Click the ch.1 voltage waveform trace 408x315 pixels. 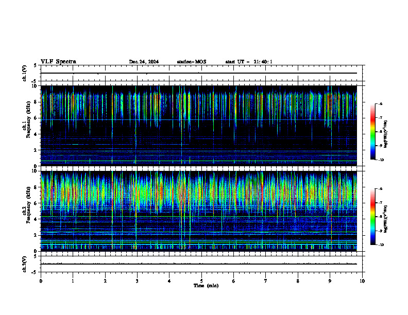[x=199, y=73]
